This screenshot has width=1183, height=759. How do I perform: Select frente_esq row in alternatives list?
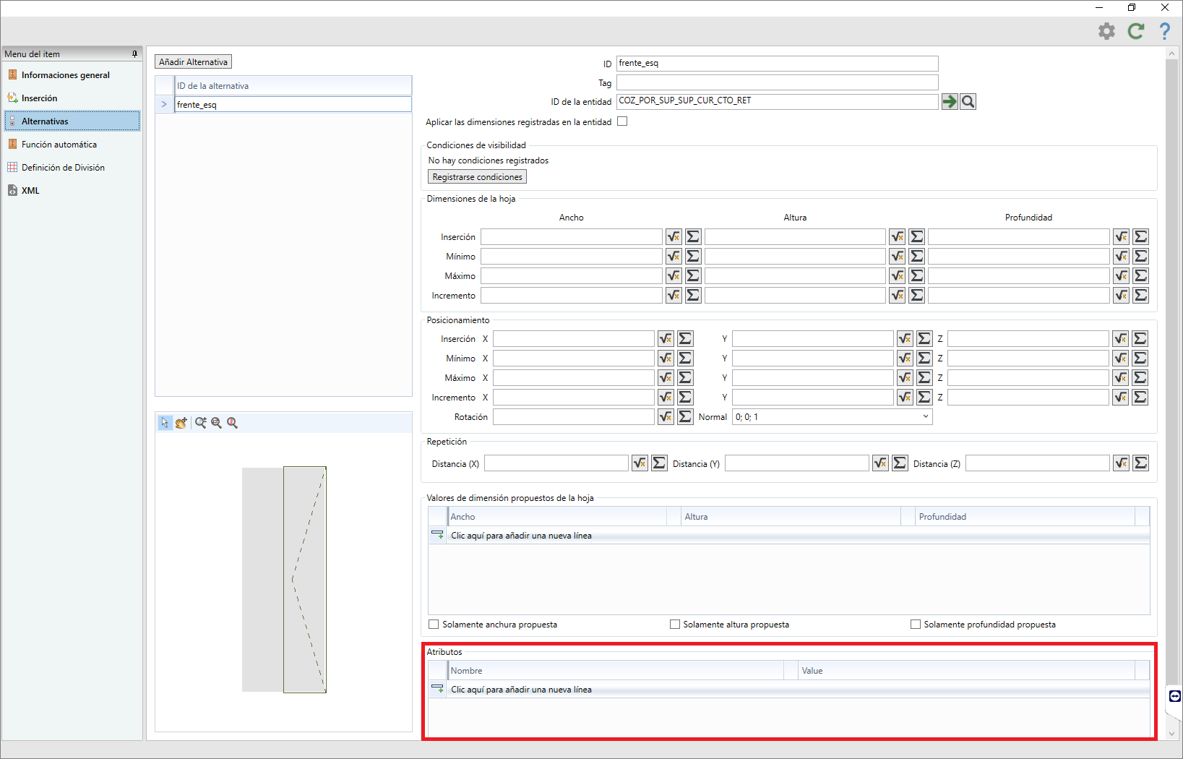(x=293, y=105)
